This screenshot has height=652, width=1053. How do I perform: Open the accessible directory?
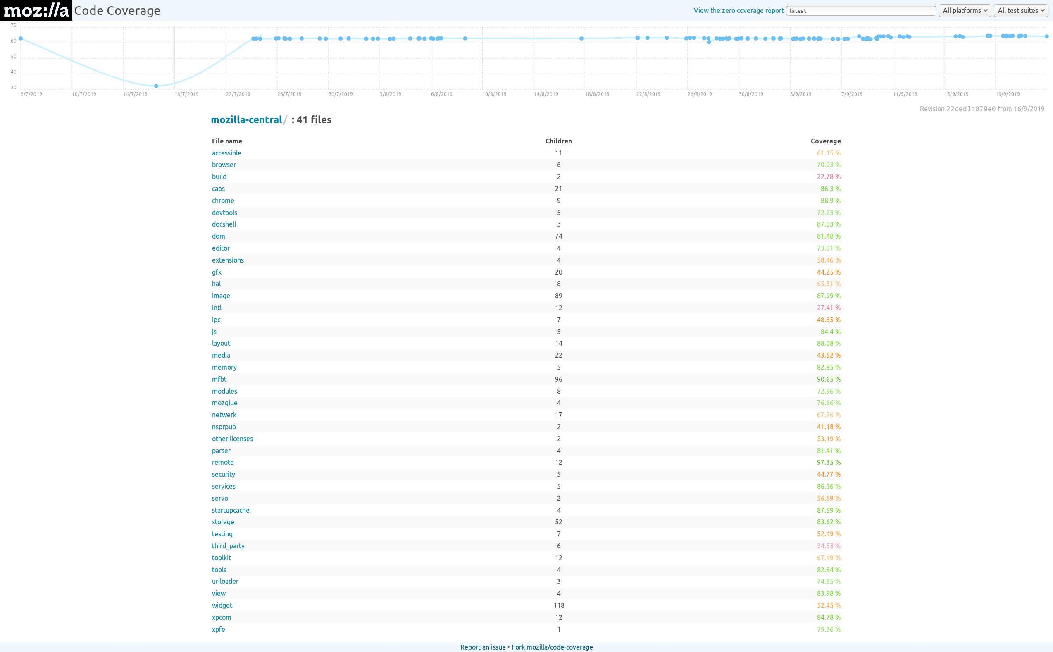click(226, 153)
